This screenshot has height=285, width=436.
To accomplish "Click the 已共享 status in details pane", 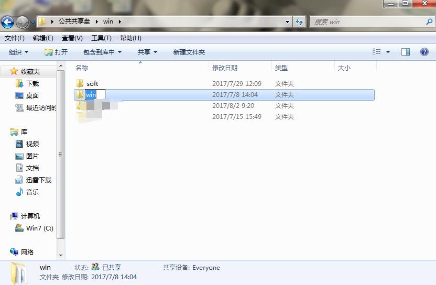I will pyautogui.click(x=112, y=268).
